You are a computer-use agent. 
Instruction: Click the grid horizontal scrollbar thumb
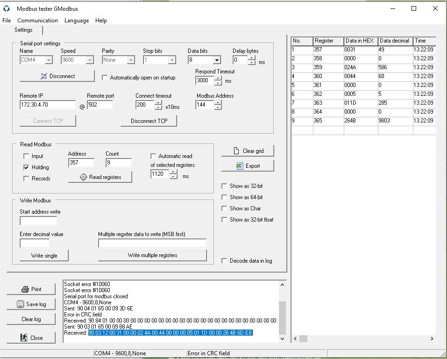click(303, 339)
